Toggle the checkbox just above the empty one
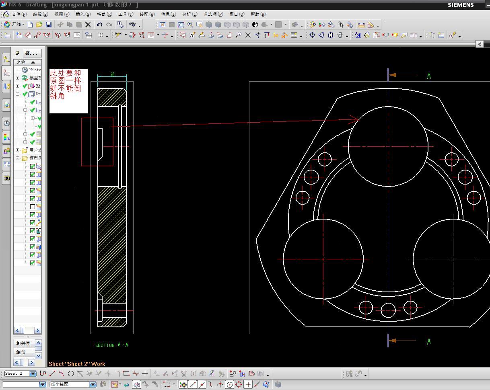The image size is (490, 390). coord(33,199)
